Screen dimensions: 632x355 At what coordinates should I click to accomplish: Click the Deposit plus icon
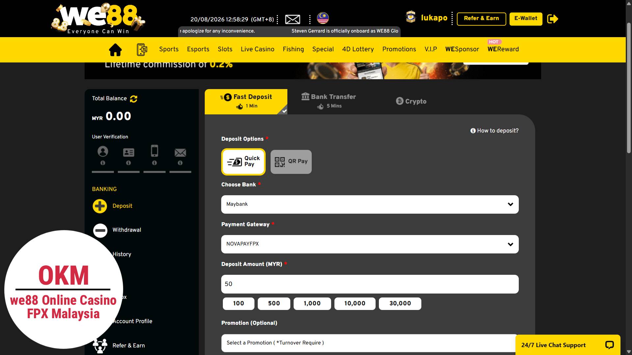click(x=100, y=206)
